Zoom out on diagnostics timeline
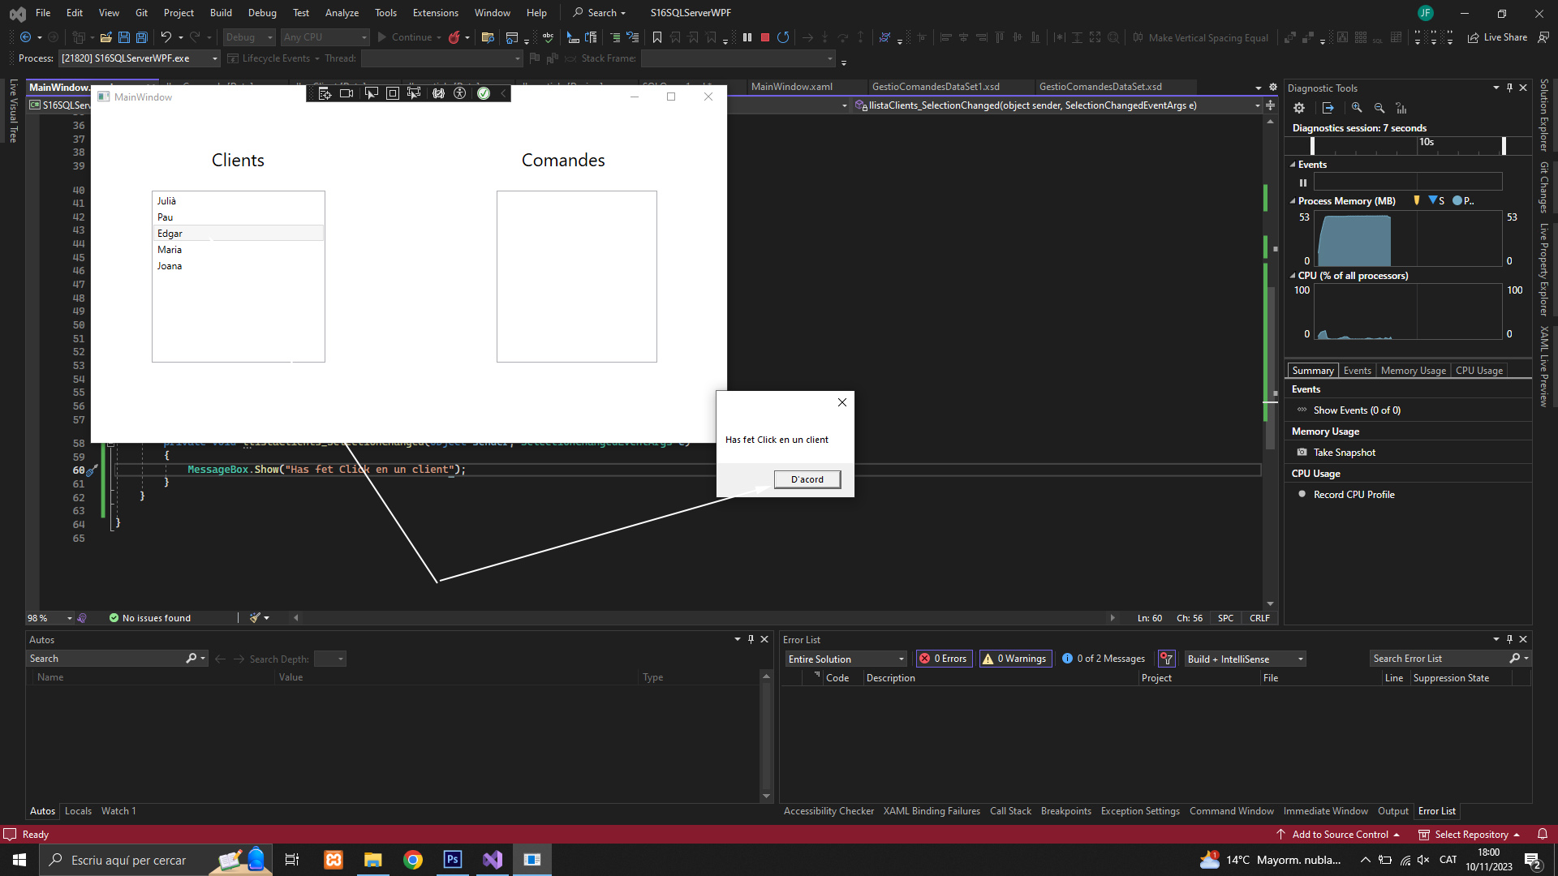The width and height of the screenshot is (1558, 876). [1379, 108]
